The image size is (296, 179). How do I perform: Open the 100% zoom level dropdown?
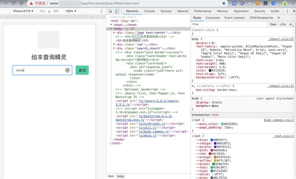(x=71, y=11)
